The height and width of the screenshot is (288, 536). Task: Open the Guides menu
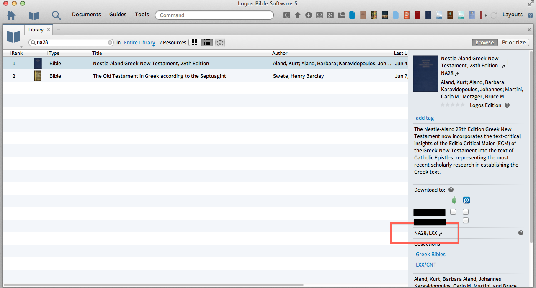point(118,14)
